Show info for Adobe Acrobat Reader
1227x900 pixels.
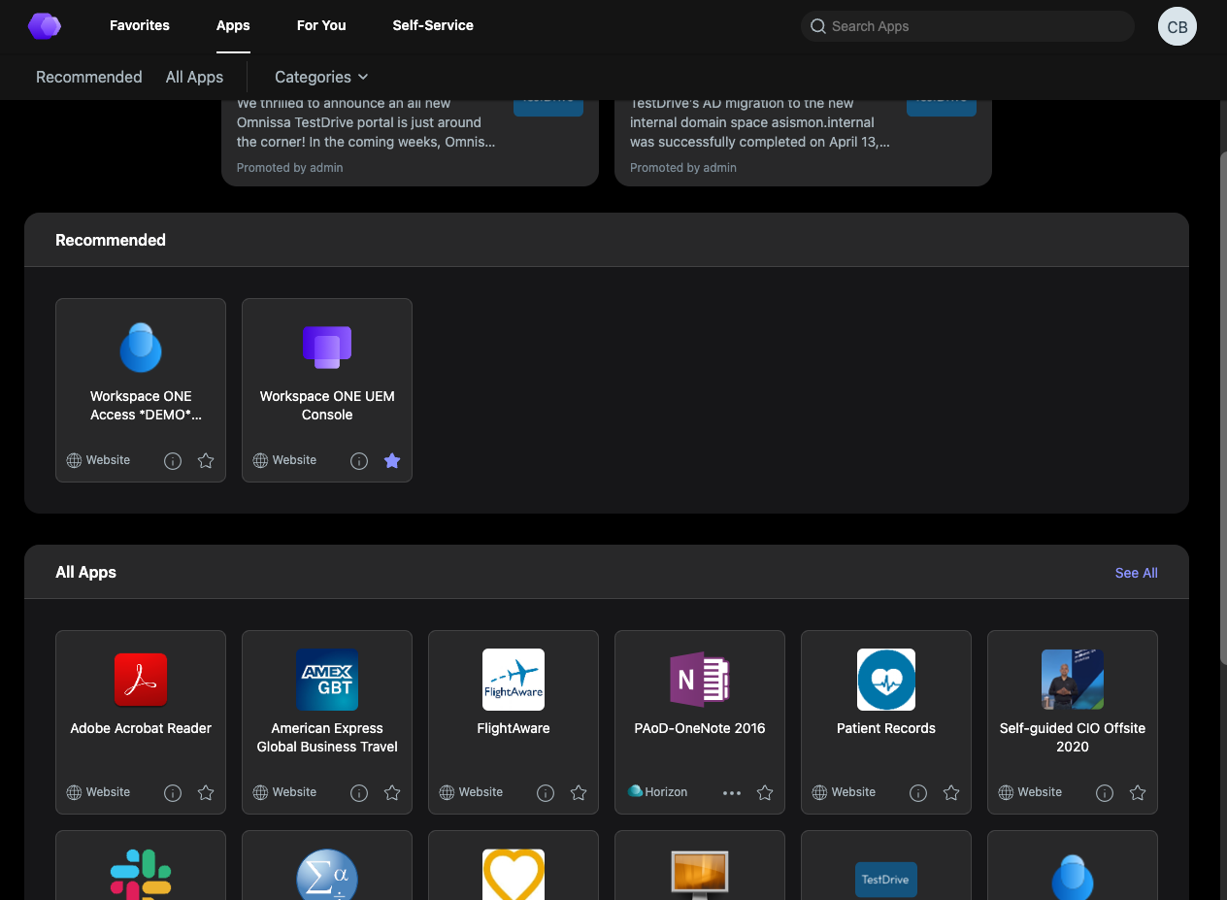coord(173,793)
